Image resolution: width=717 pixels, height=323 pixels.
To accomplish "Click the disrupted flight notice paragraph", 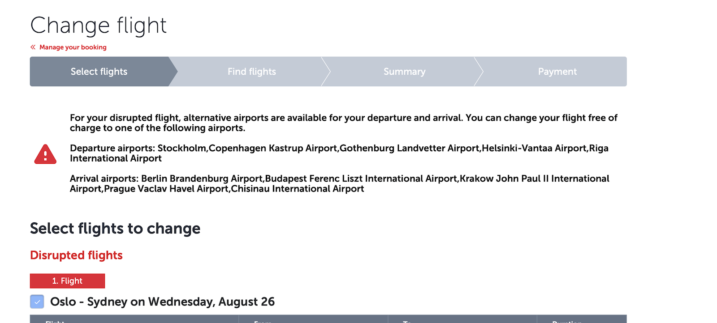I will pos(343,123).
